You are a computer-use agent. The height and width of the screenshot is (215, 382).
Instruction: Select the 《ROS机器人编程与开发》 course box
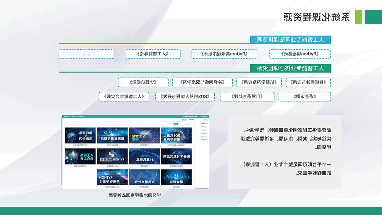(x=185, y=96)
